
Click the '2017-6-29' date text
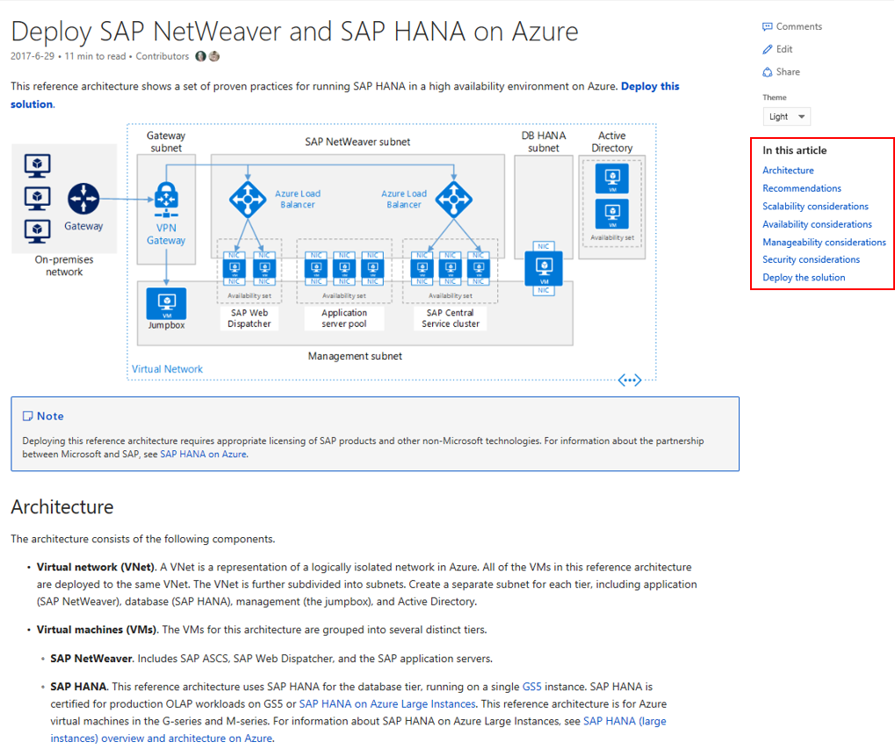point(32,56)
